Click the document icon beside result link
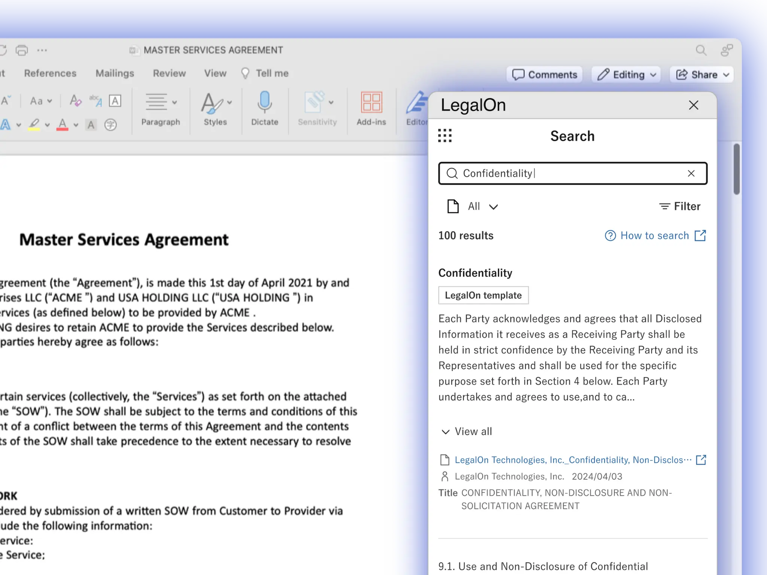 point(445,460)
